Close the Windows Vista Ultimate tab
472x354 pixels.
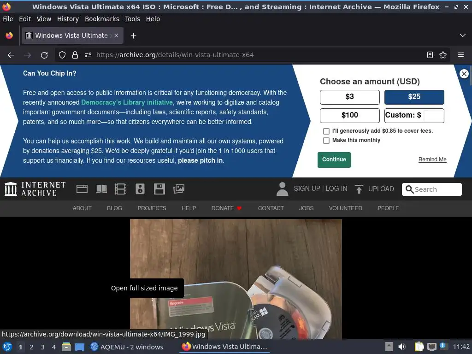116,35
